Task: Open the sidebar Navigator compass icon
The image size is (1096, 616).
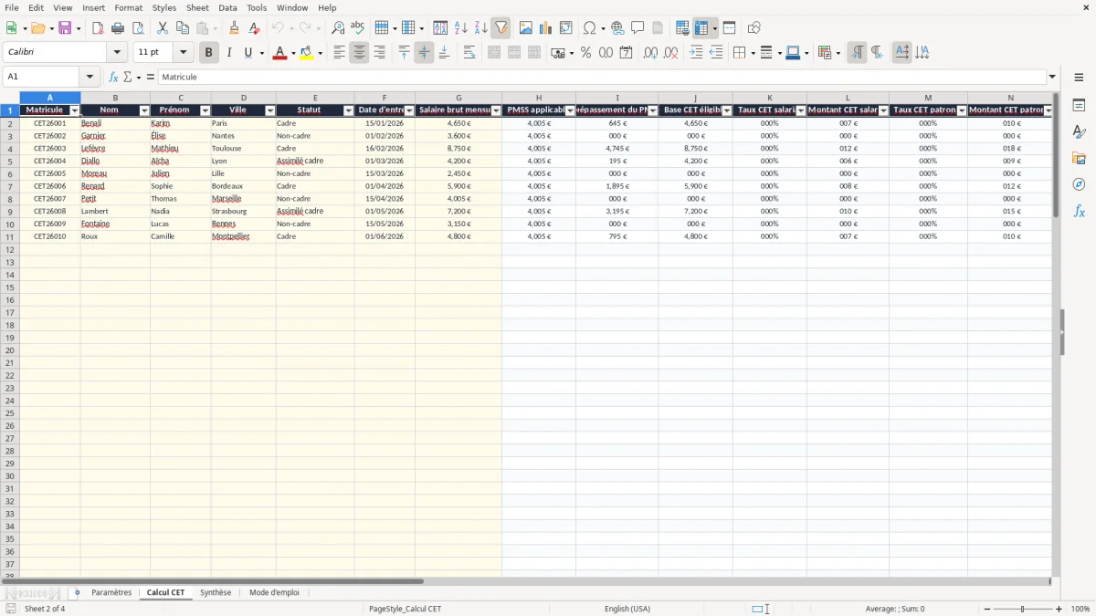Action: tap(1079, 184)
